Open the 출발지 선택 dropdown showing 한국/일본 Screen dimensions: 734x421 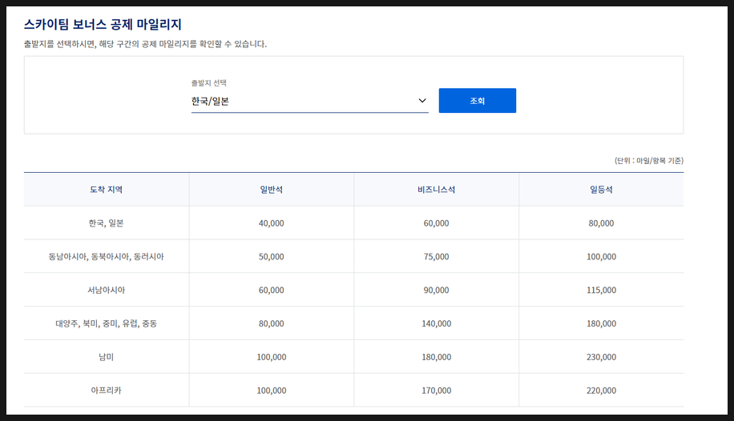(309, 101)
